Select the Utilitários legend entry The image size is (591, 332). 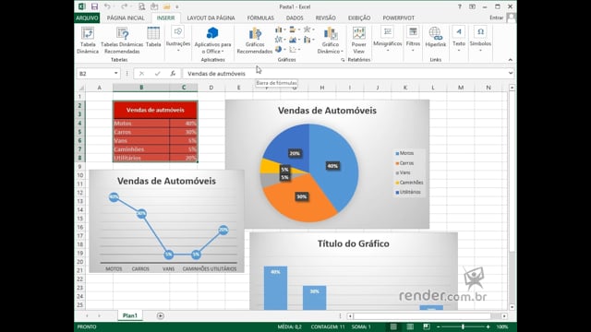click(x=408, y=192)
